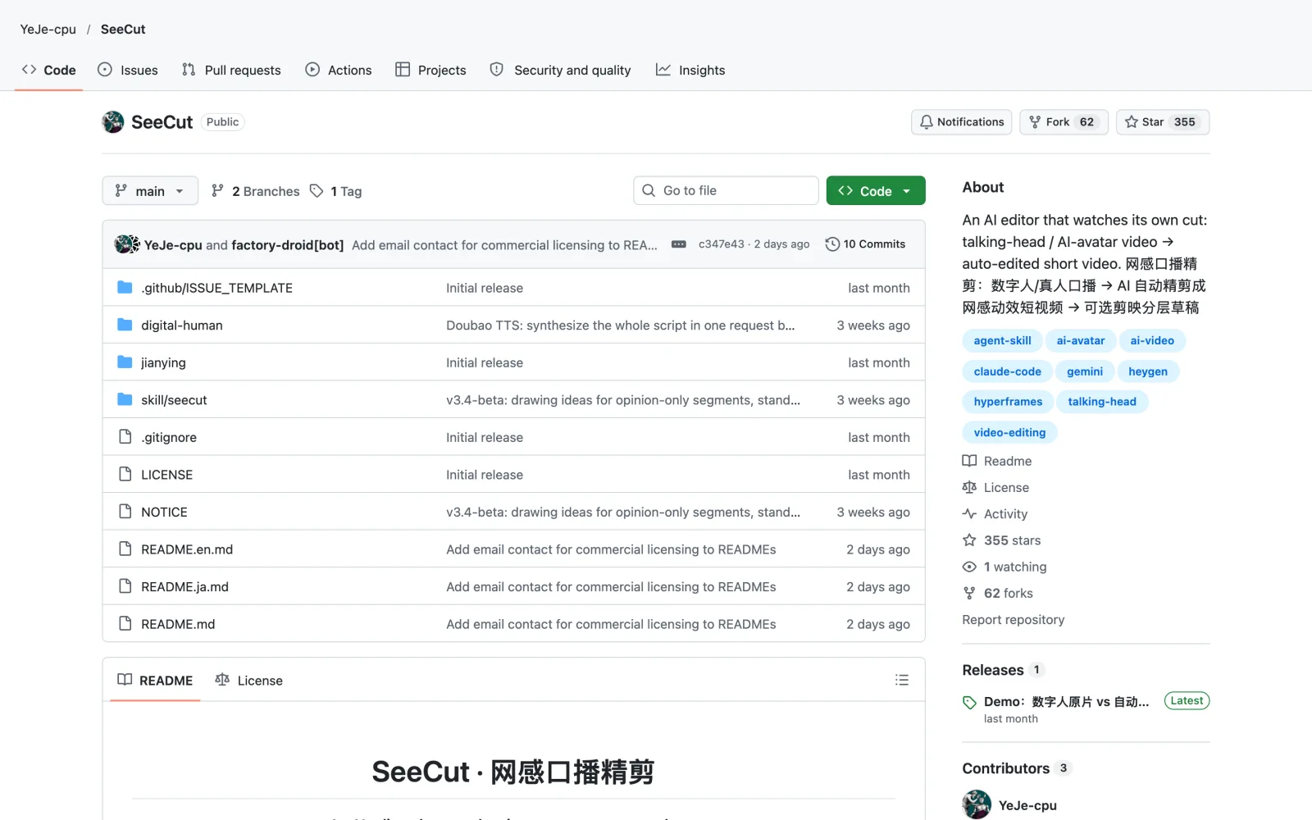Viewport: 1312px width, 820px height.
Task: Click commit hash c347e43
Action: pyautogui.click(x=722, y=244)
